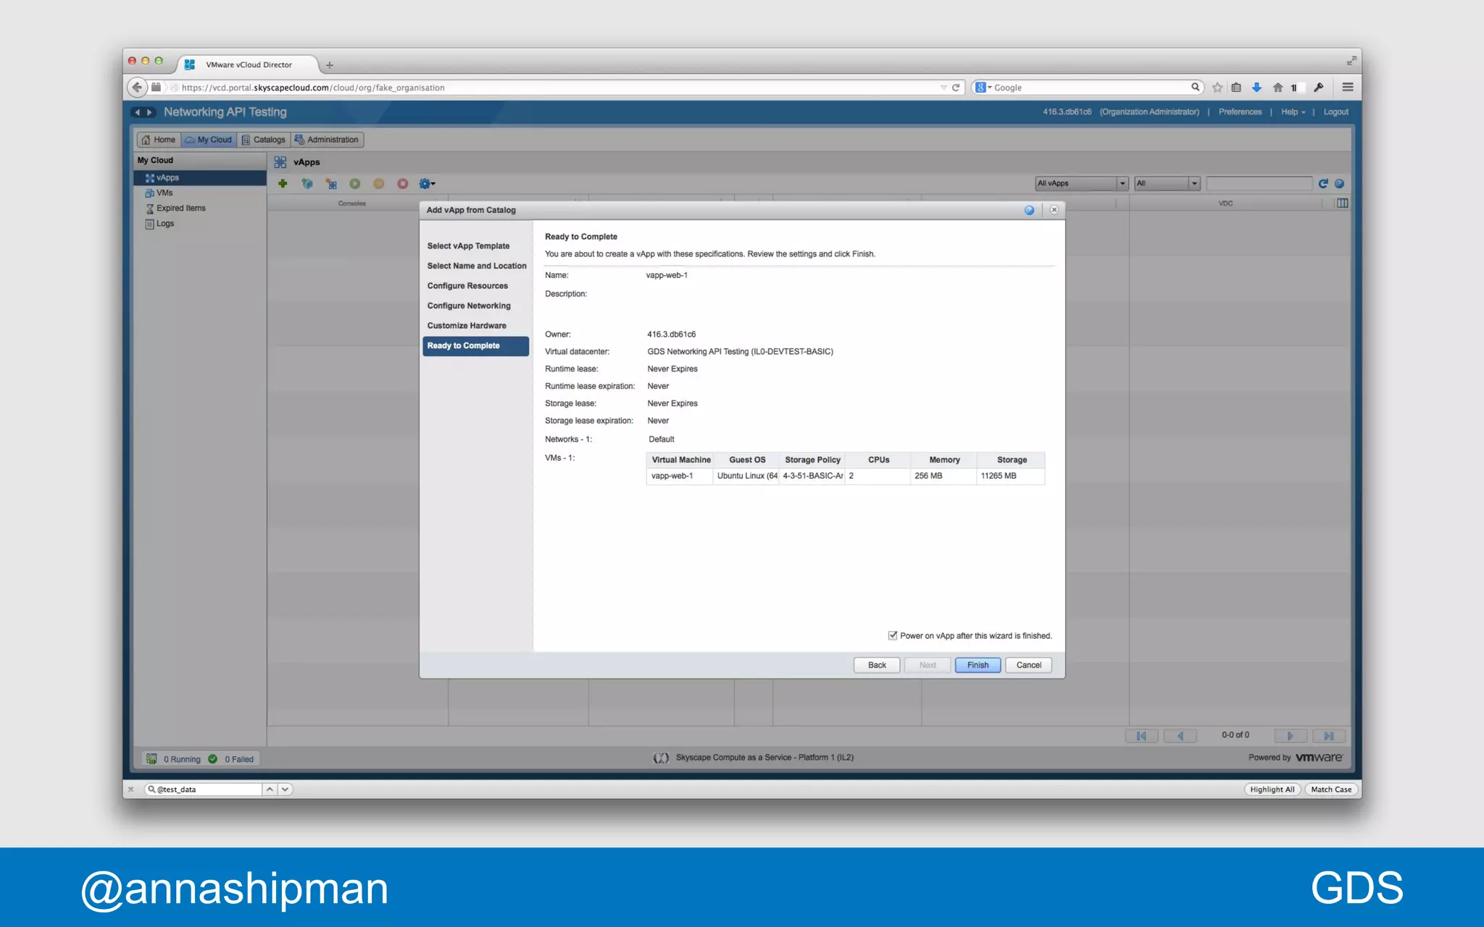
Task: Click the Finish button
Action: (x=977, y=665)
